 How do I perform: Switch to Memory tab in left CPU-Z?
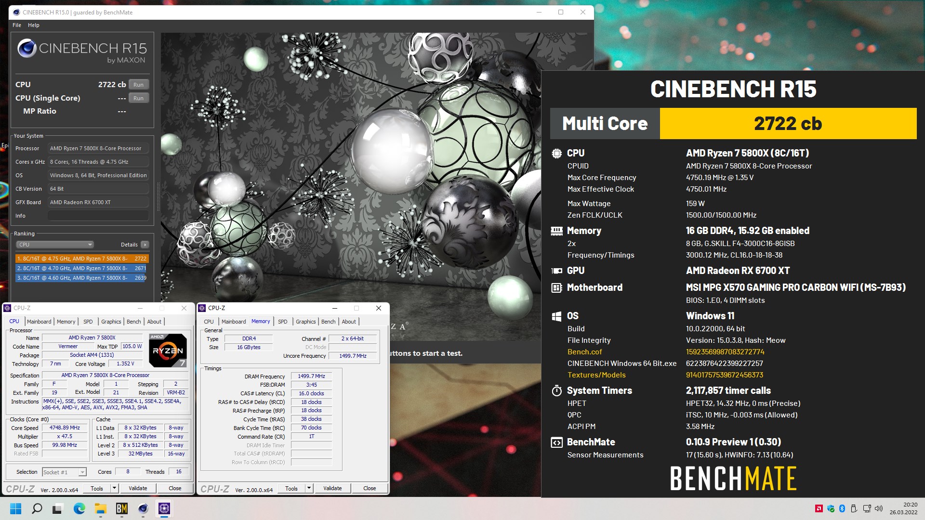[x=66, y=322]
